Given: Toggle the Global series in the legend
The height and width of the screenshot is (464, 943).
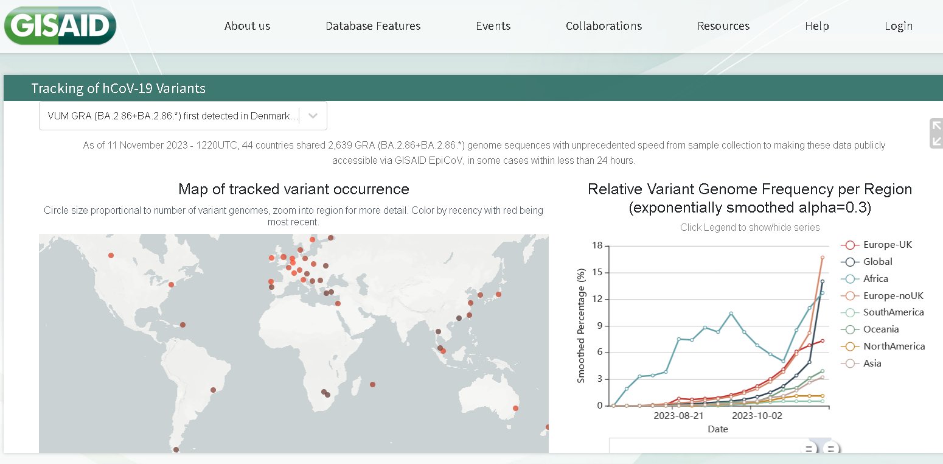Looking at the screenshot, I should [x=877, y=262].
